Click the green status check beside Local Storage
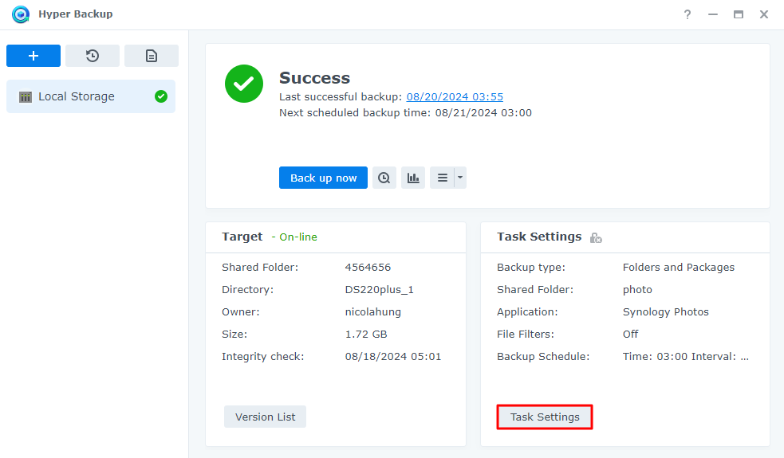This screenshot has height=458, width=784. tap(161, 96)
